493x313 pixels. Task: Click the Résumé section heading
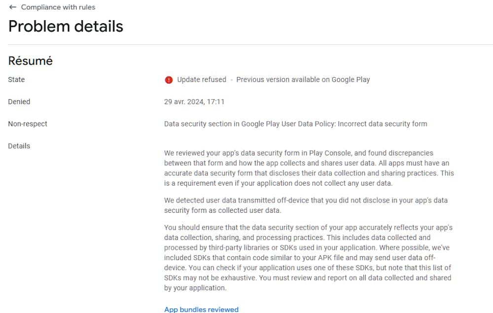pos(31,61)
